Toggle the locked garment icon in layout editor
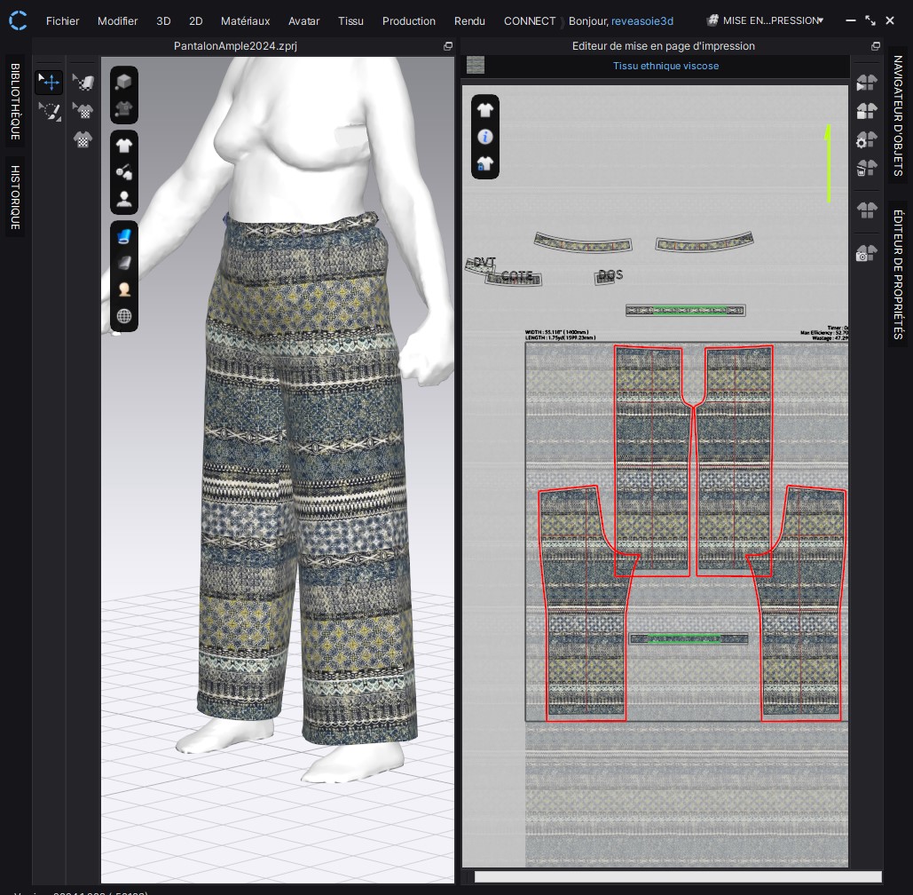 485,163
